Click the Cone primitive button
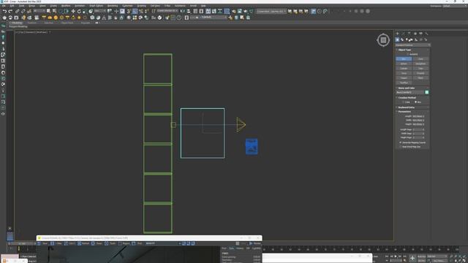This screenshot has width=468, height=263. pos(421,58)
